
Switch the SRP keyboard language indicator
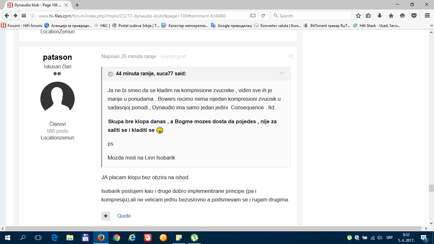tap(390, 238)
